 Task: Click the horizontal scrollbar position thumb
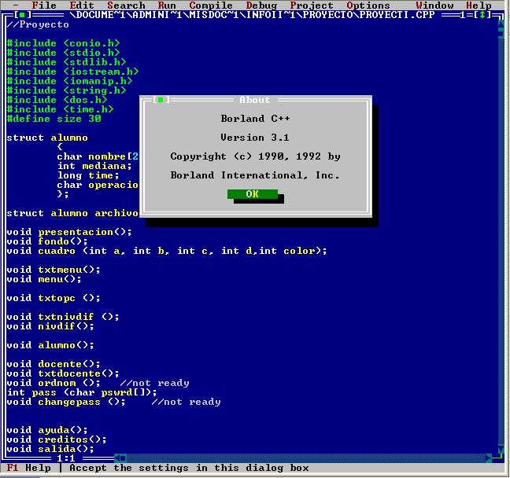click(x=124, y=458)
